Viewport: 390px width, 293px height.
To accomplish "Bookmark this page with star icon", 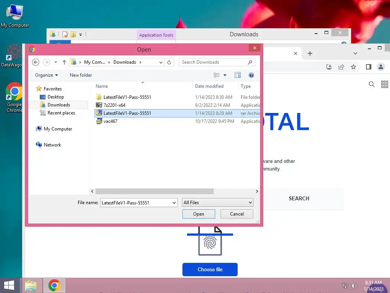I will click(353, 67).
